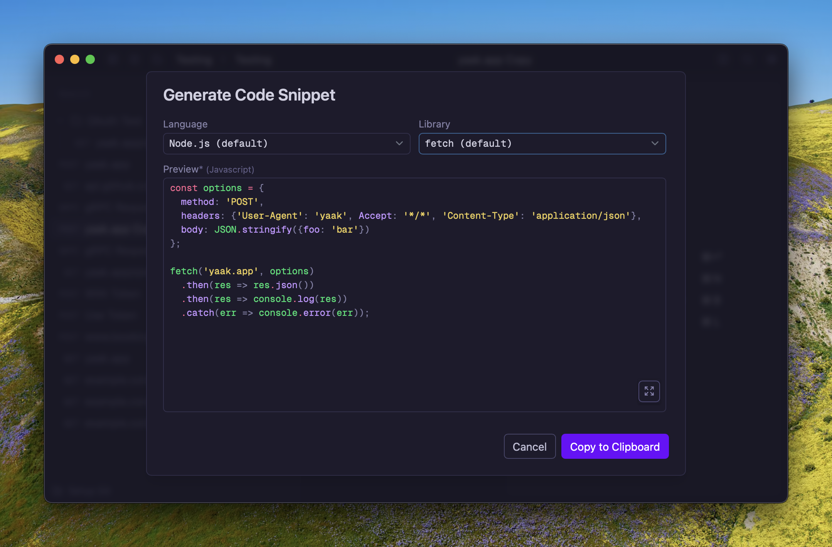Click the method: 'POST' code line
Viewport: 832px width, 547px height.
(x=222, y=202)
